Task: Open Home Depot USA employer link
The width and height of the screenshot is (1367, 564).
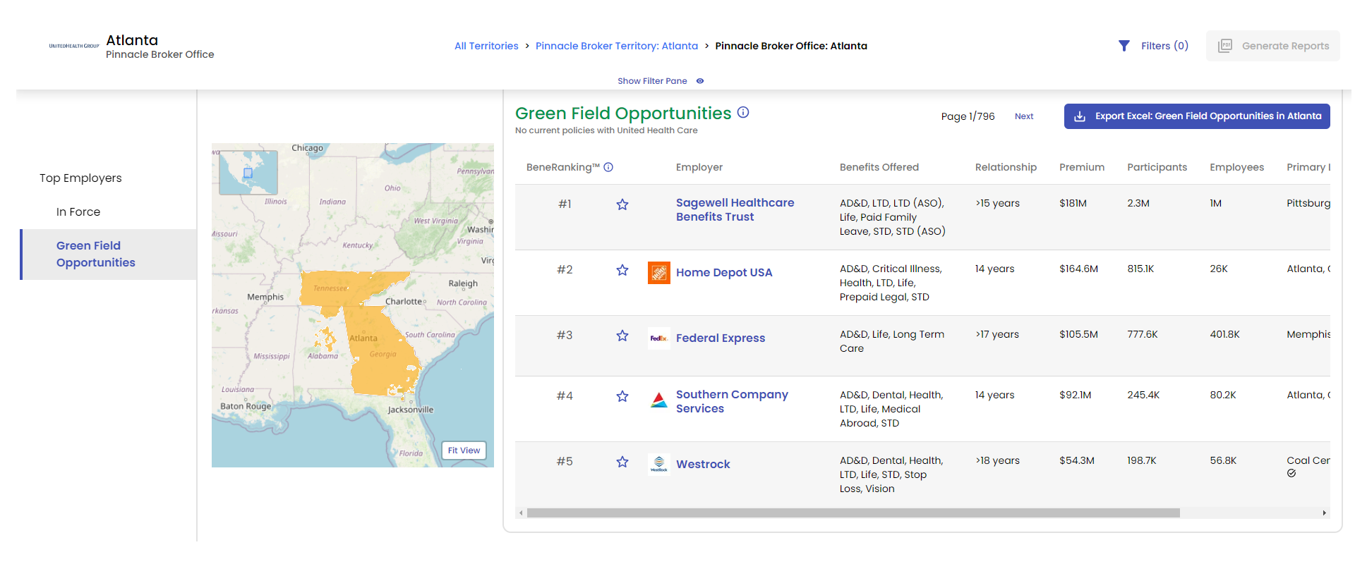Action: tap(724, 273)
